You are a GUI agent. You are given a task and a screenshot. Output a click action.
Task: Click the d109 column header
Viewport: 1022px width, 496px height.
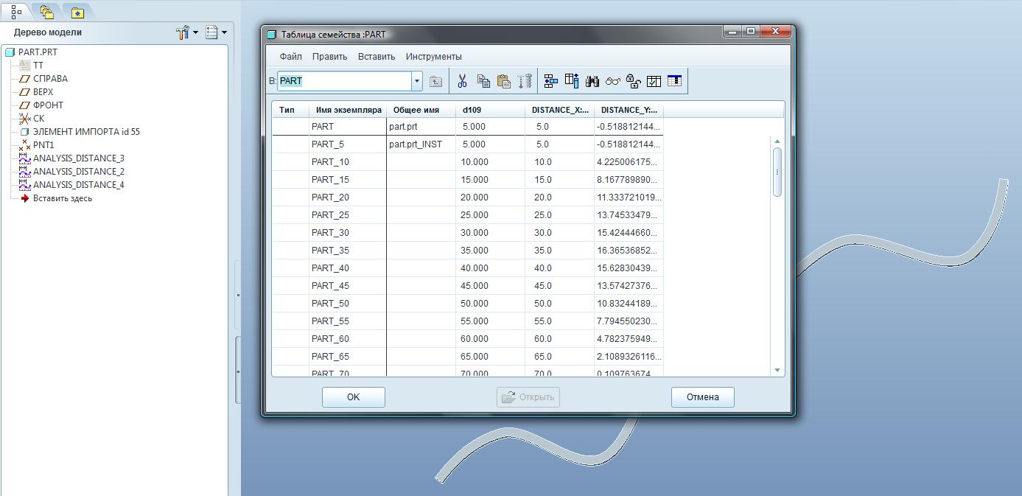point(490,110)
